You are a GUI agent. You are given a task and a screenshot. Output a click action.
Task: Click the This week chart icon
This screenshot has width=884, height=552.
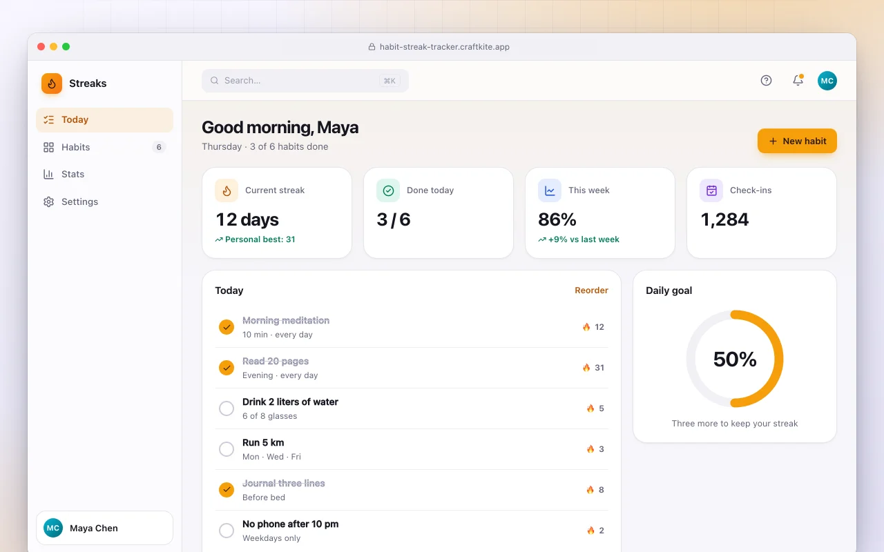(x=550, y=190)
